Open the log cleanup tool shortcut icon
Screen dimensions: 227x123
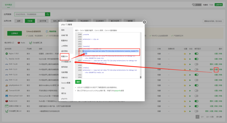30,43
